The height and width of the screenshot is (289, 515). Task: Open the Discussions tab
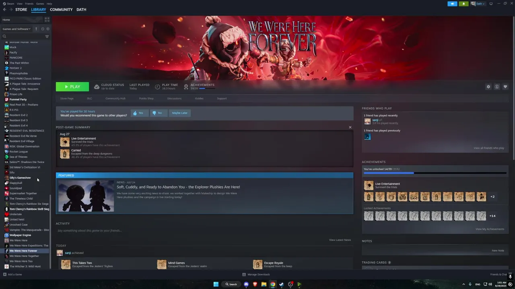174,98
